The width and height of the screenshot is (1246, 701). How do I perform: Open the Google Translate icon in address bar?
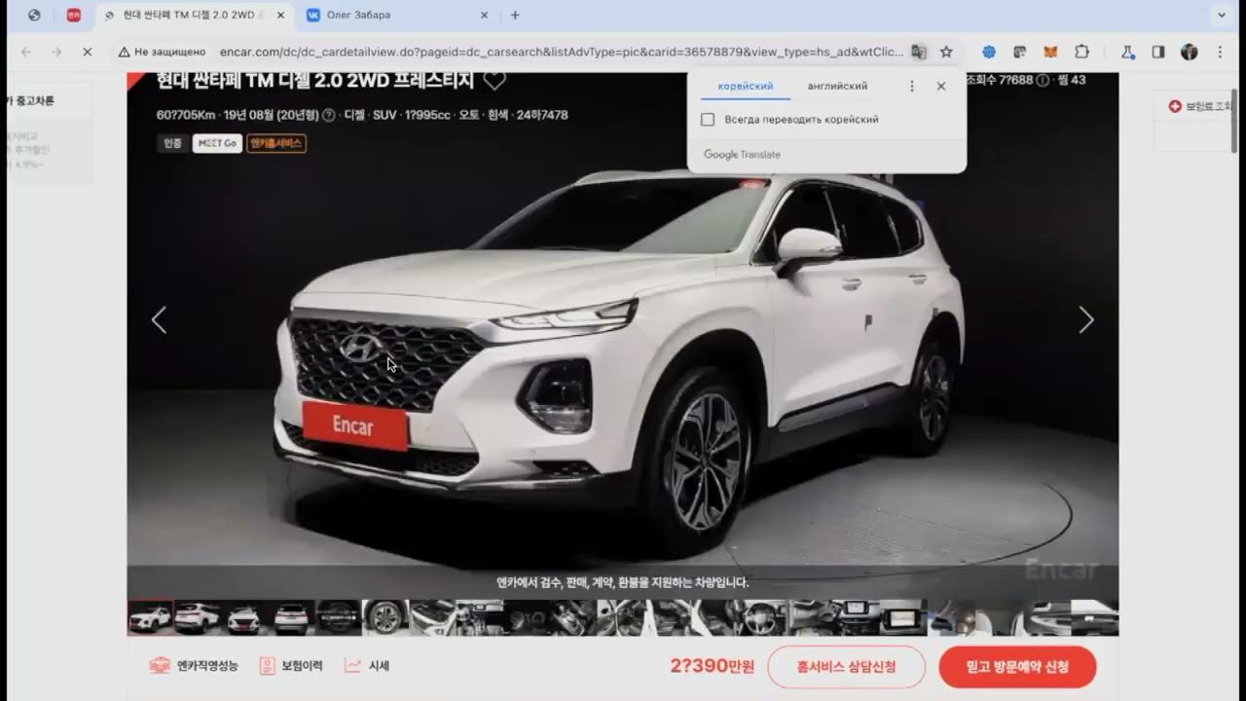tap(918, 52)
